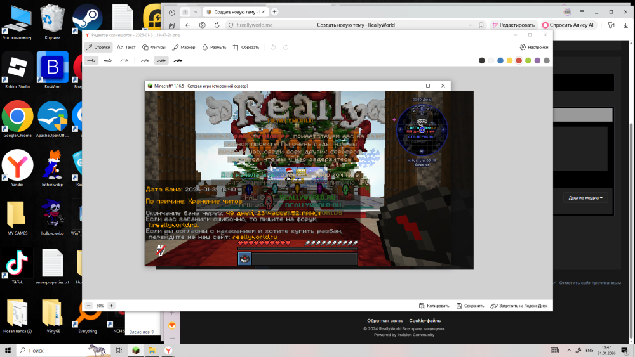The height and width of the screenshot is (357, 635).
Task: Open the MY GAMES folder
Action: pyautogui.click(x=17, y=217)
